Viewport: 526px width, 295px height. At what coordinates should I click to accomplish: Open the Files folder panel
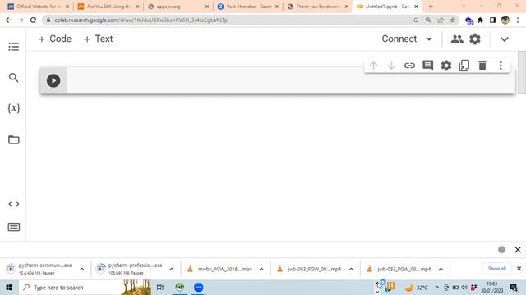point(14,139)
